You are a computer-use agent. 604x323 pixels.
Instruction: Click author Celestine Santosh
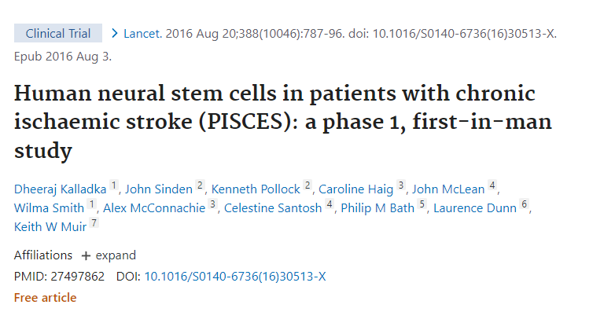pos(273,207)
